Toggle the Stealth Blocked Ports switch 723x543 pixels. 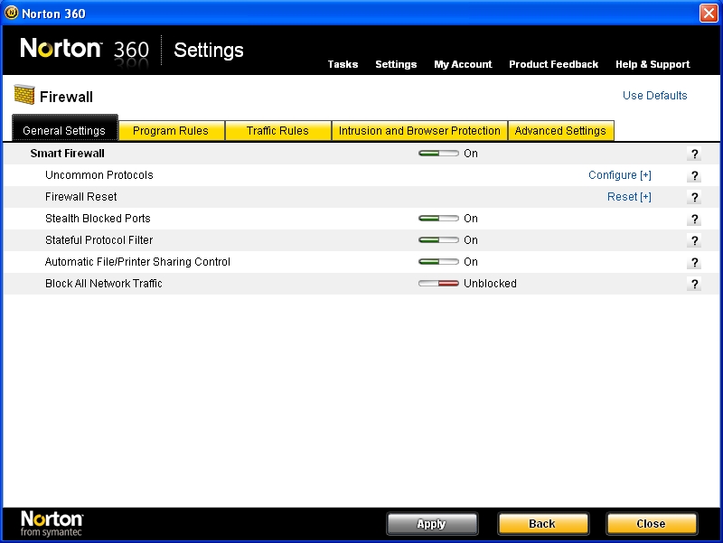[x=438, y=219]
